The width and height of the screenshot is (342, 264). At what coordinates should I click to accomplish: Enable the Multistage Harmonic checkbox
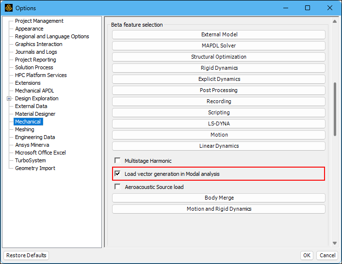click(117, 161)
